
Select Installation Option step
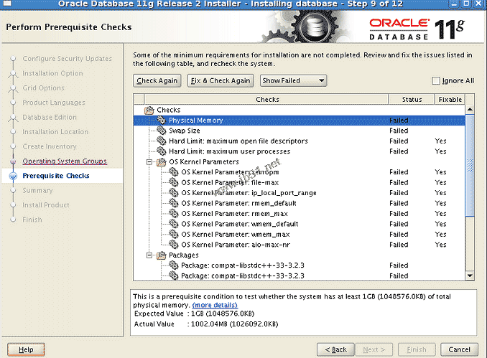click(x=53, y=73)
